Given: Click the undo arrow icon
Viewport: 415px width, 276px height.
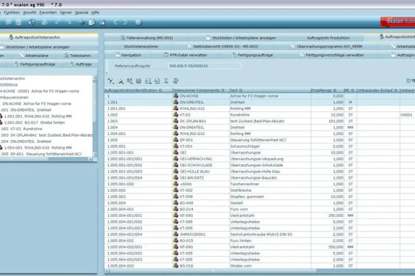Looking at the screenshot, I should (58, 22).
